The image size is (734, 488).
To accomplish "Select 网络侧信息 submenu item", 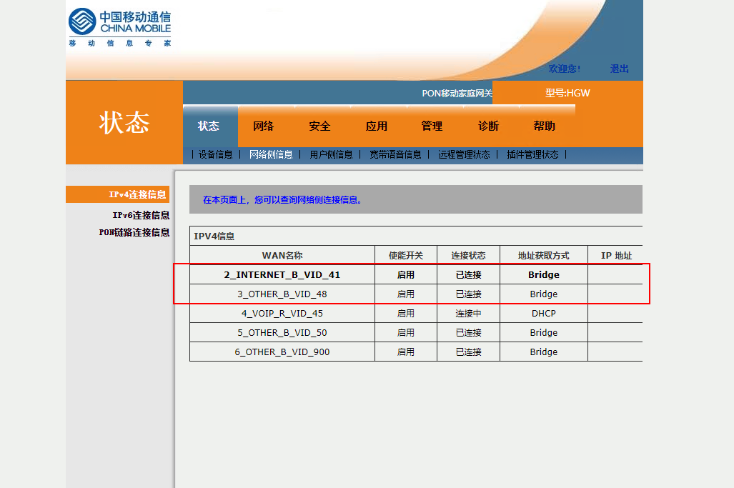I will click(271, 154).
